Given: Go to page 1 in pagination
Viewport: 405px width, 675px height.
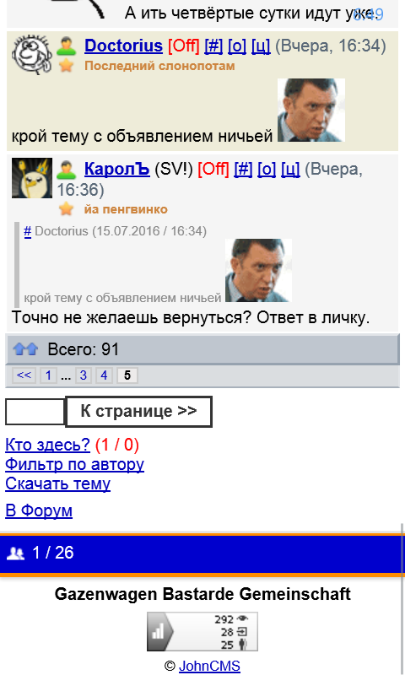Looking at the screenshot, I should point(49,375).
